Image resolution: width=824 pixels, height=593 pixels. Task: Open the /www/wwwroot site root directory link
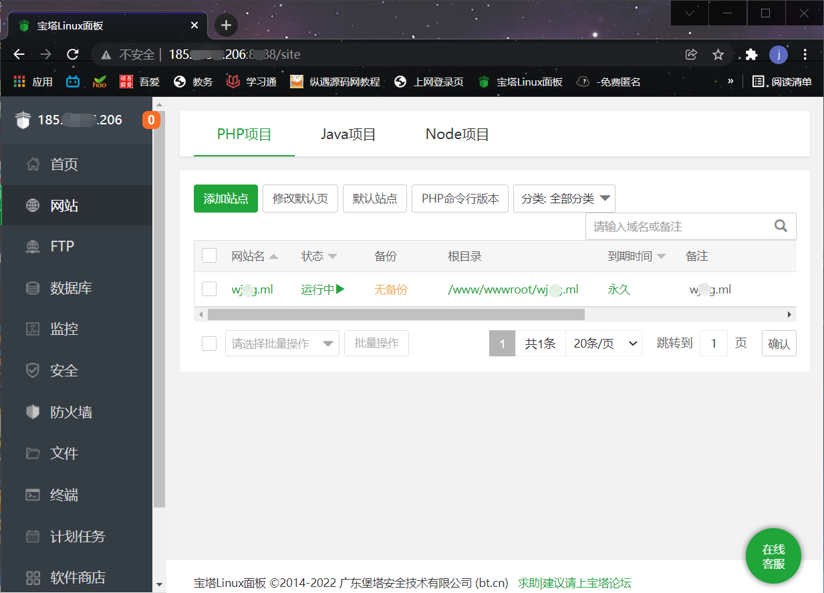coord(513,289)
